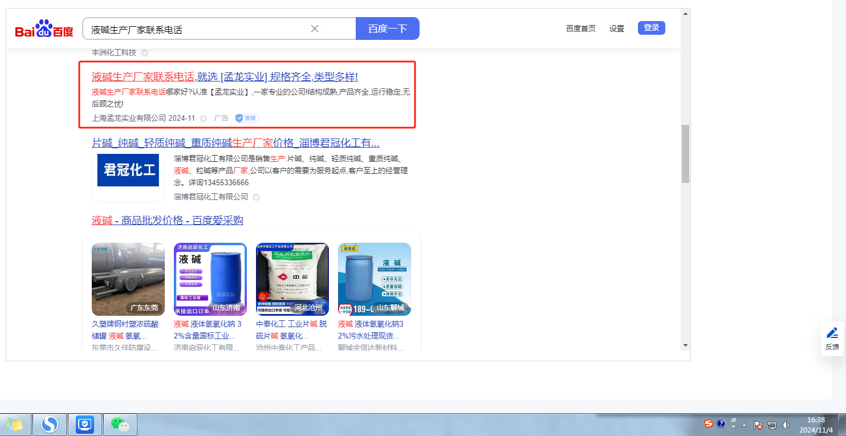Click the 济南启辰化工有限 seller name
This screenshot has width=846, height=436.
point(206,347)
